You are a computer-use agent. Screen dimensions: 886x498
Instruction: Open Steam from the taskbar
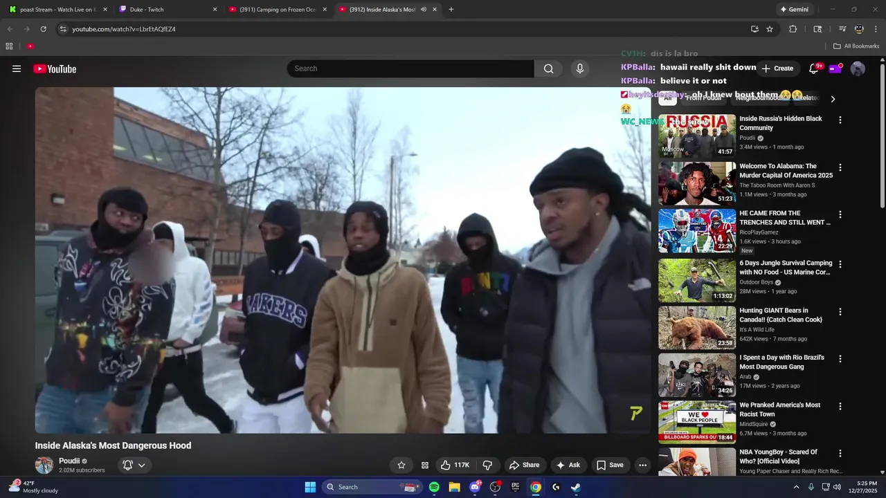tap(575, 487)
